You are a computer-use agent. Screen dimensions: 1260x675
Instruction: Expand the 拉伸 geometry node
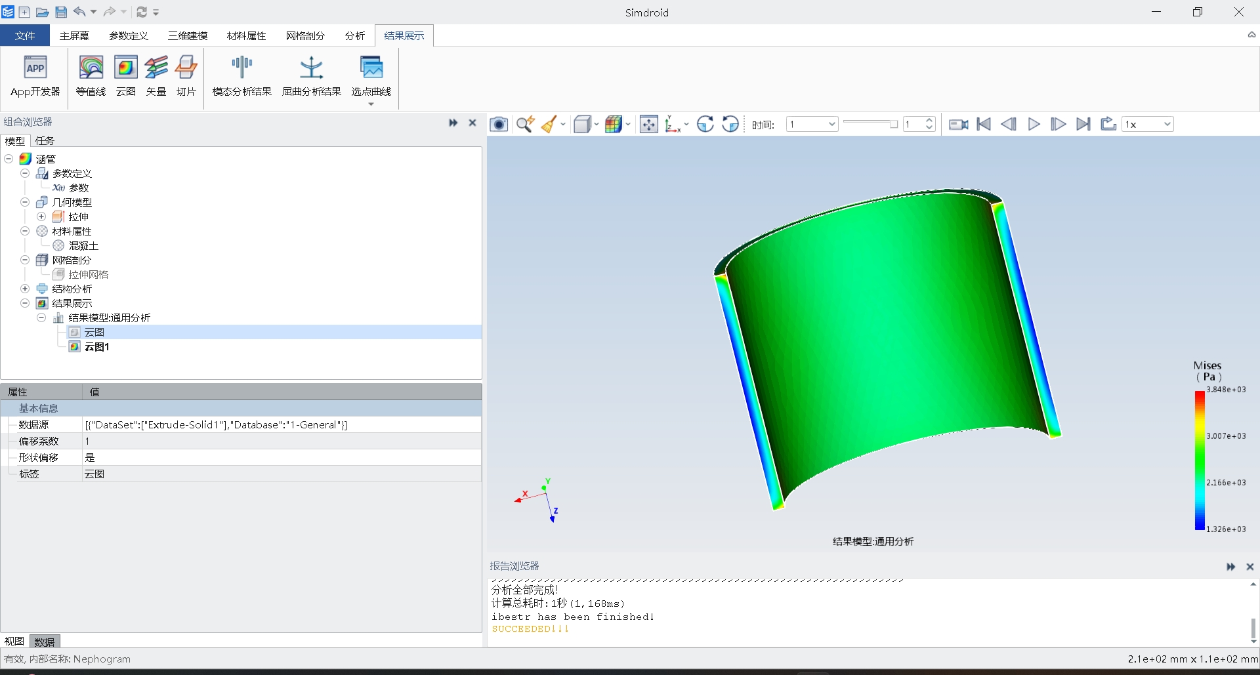pyautogui.click(x=41, y=216)
